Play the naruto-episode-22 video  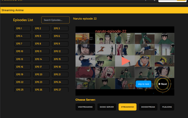pos(125,61)
